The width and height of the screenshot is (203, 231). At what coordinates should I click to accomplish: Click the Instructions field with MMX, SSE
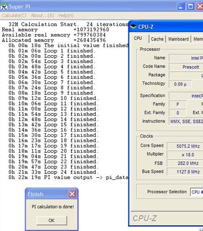(186, 121)
